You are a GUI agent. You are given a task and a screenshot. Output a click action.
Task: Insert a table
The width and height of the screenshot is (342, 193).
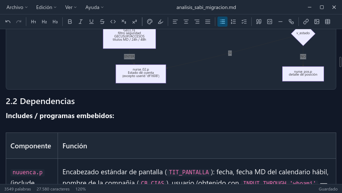click(x=328, y=22)
